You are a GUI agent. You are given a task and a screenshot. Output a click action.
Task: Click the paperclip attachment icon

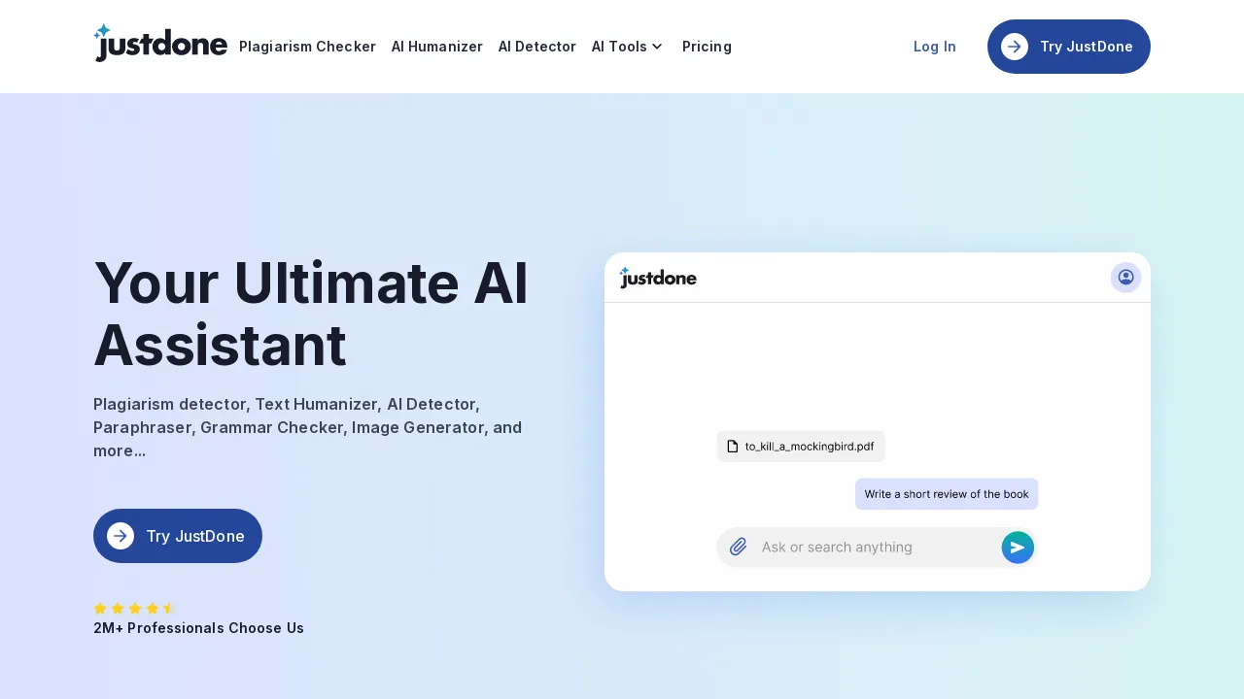(x=738, y=547)
